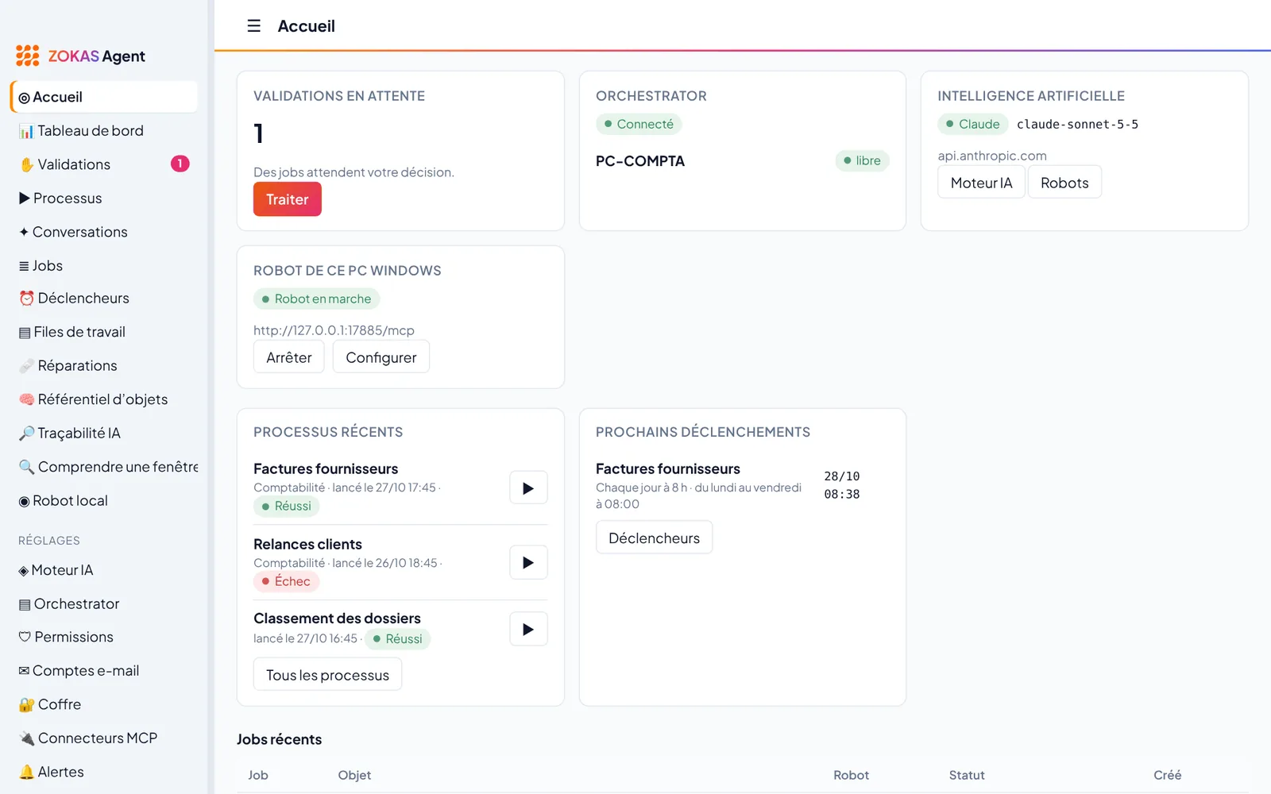1271x794 pixels.
Task: Toggle the hamburger menu icon
Action: (x=253, y=26)
